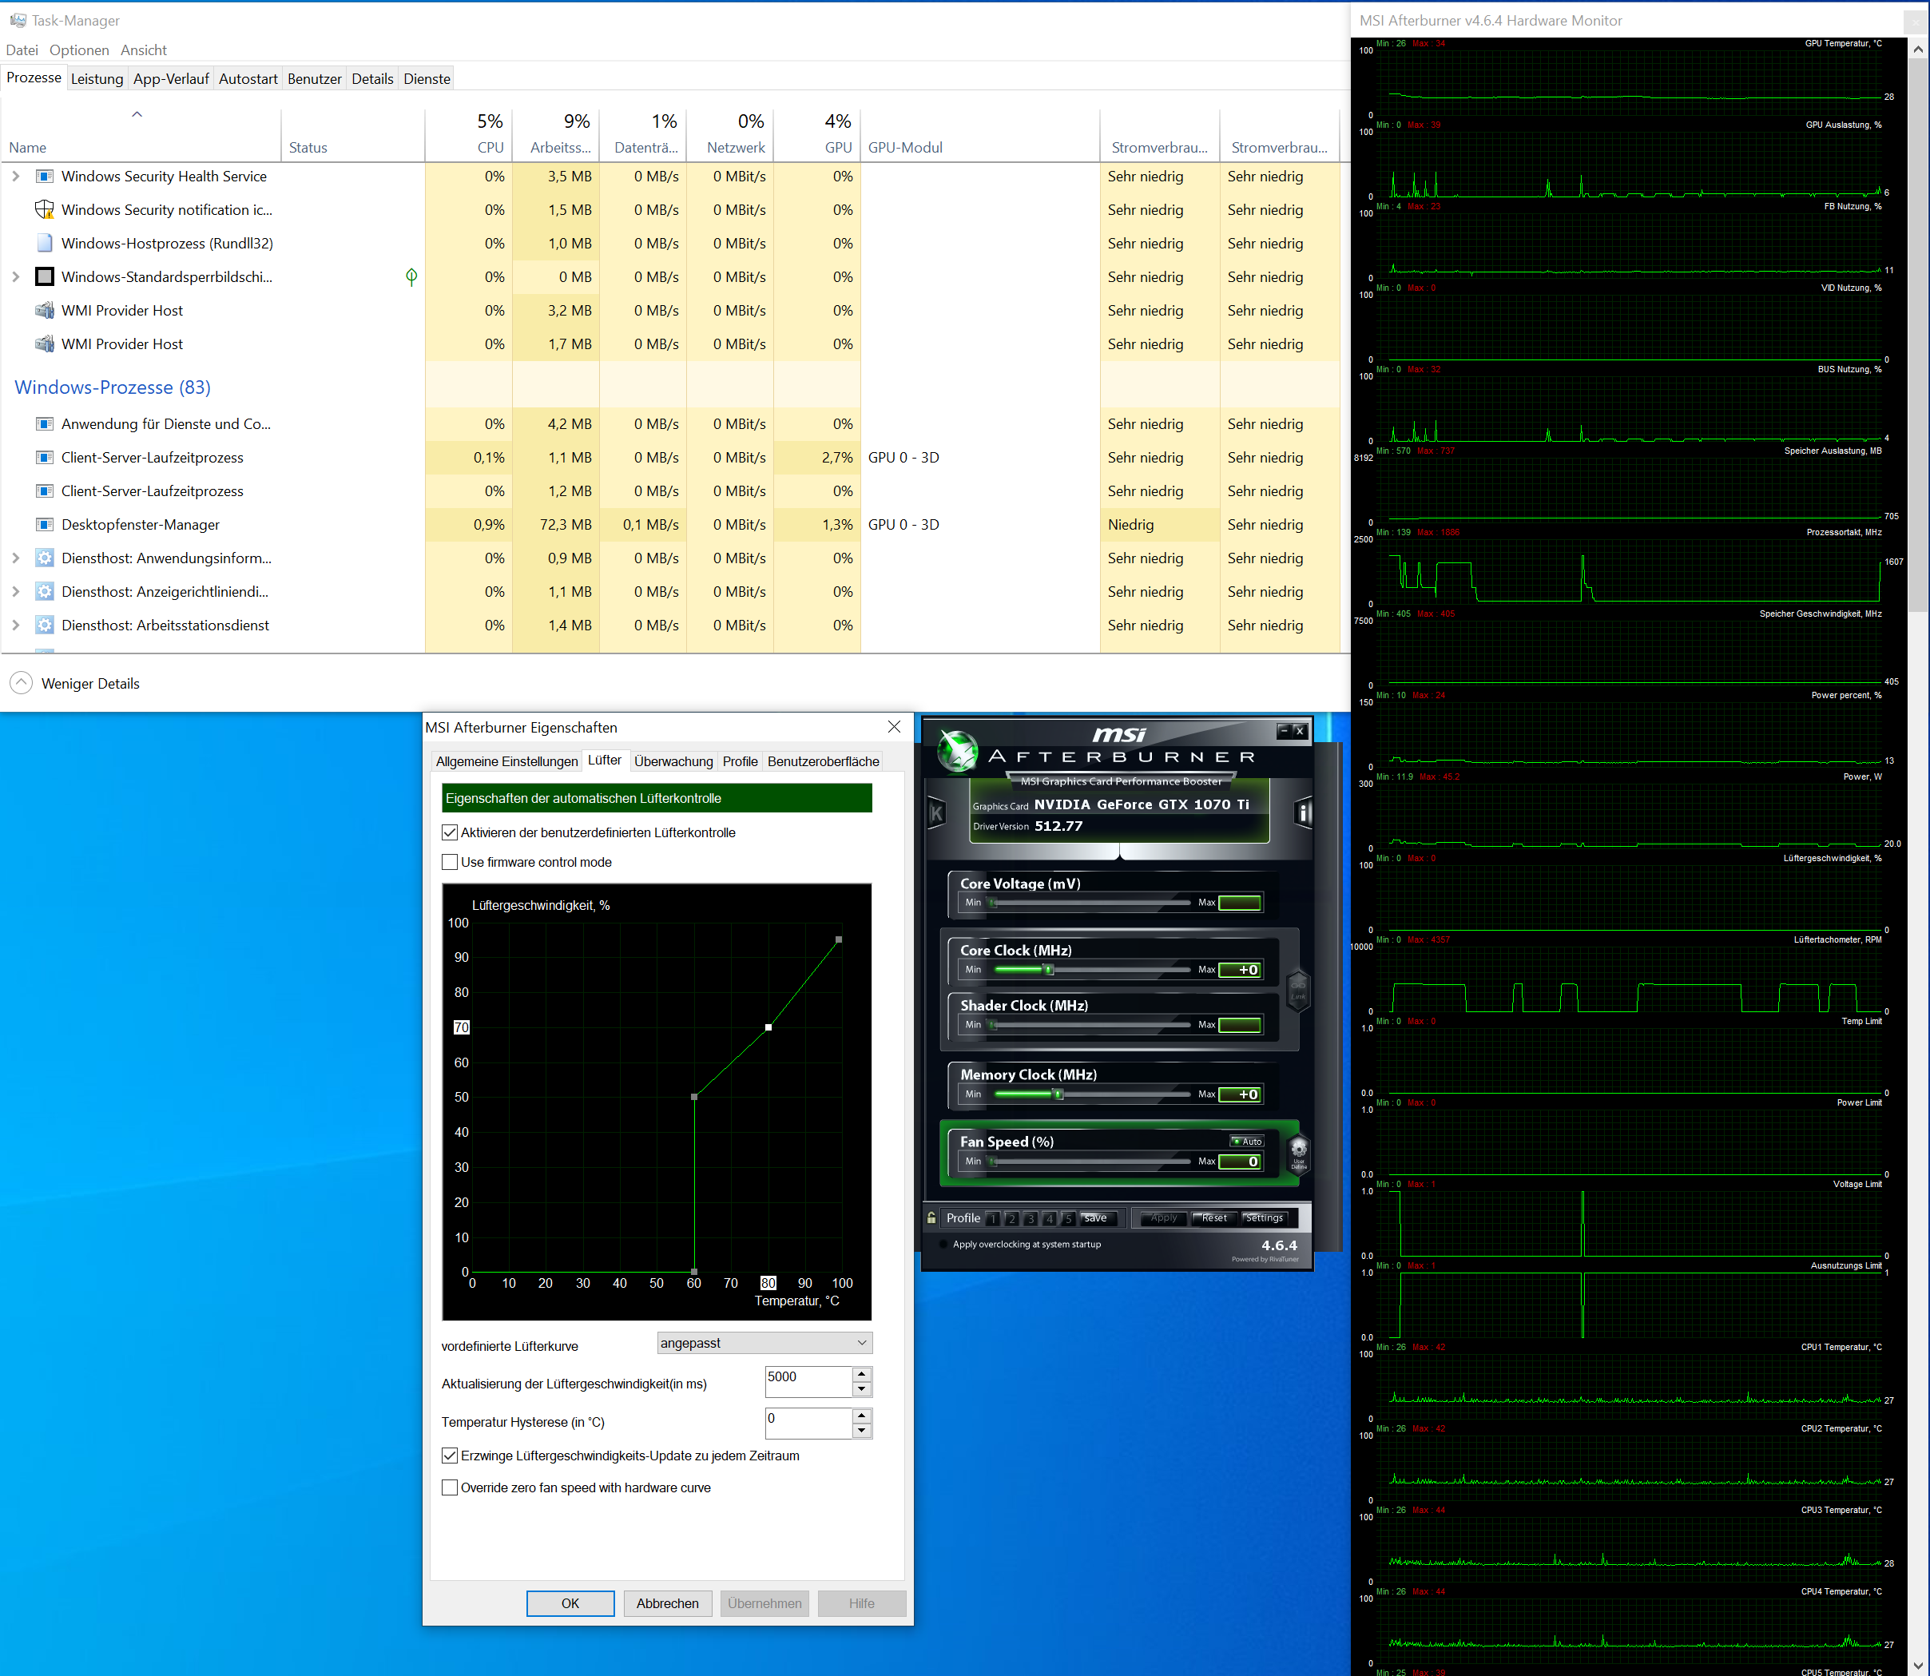Select profile slot 1 in Afterburner
This screenshot has width=1930, height=1676.
[x=993, y=1218]
